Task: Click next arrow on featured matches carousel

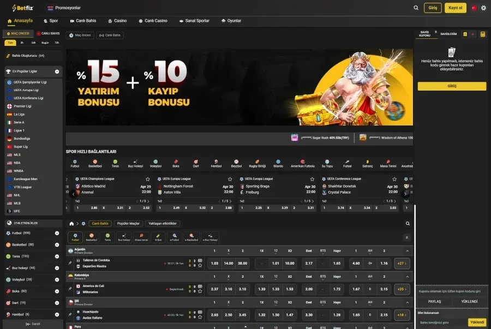Action: click(x=405, y=194)
